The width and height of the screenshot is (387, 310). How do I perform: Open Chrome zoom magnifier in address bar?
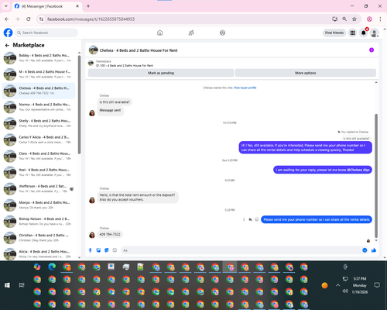pos(344,19)
